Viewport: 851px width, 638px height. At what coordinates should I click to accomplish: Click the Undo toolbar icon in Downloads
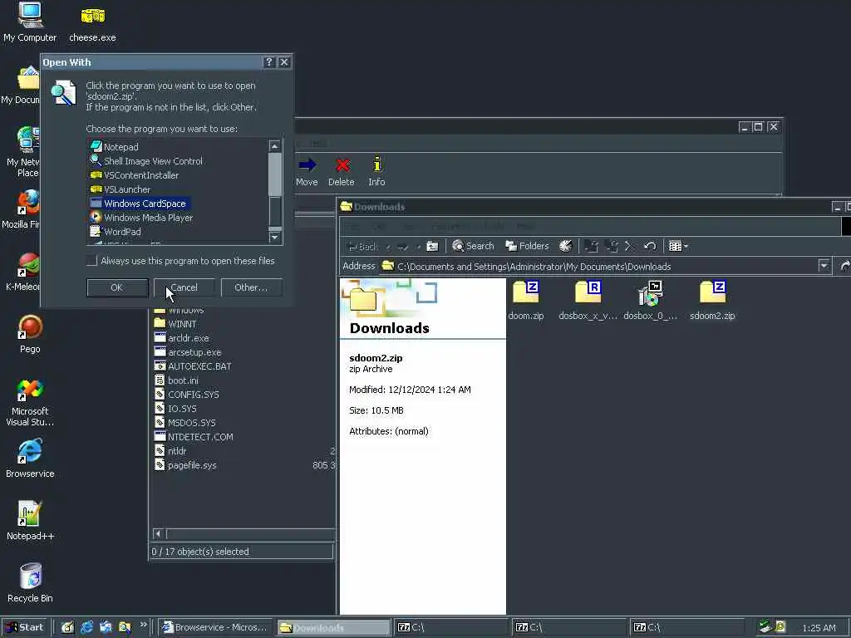click(x=650, y=246)
